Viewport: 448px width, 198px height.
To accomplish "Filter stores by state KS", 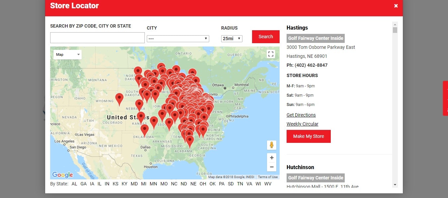I will coord(116,184).
